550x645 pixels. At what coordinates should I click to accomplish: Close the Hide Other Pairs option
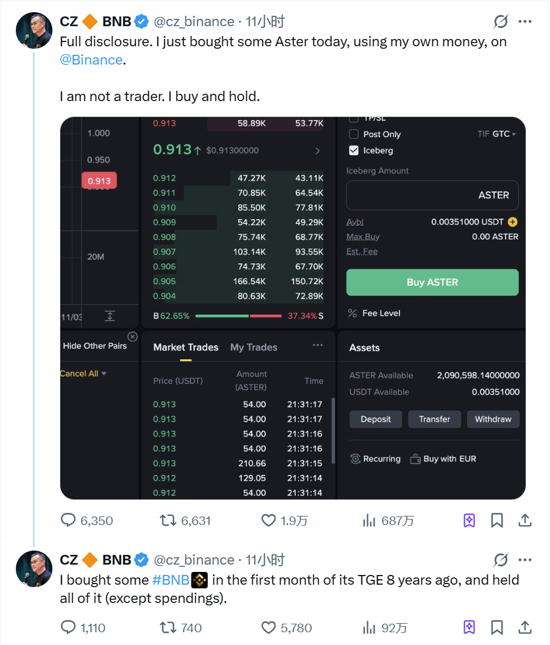(x=132, y=337)
